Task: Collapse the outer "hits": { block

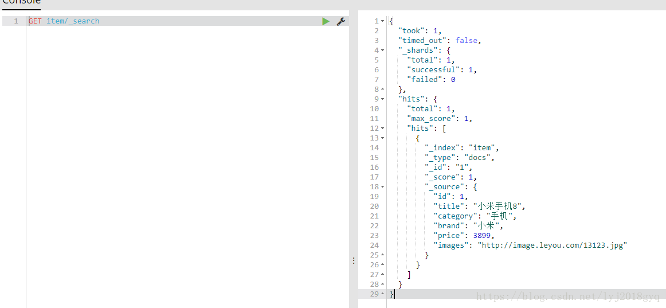Action: 382,99
